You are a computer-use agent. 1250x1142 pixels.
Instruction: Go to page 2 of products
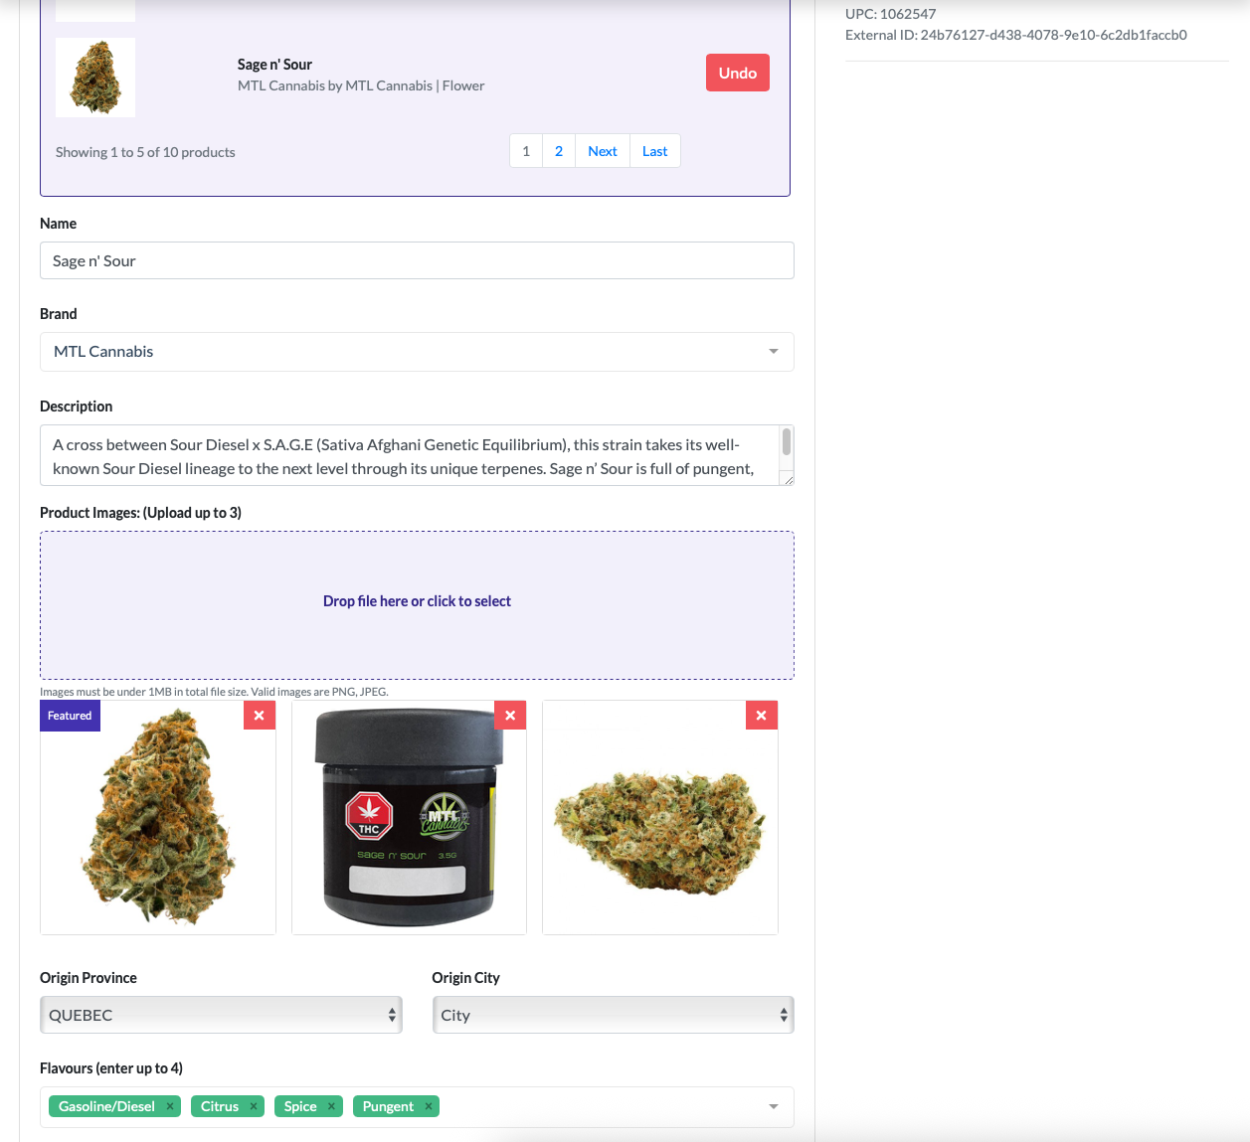coord(559,151)
